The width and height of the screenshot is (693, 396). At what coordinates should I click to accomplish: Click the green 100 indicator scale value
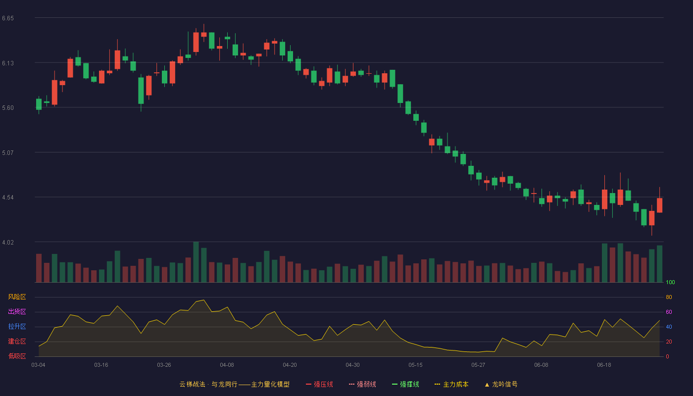(x=670, y=283)
